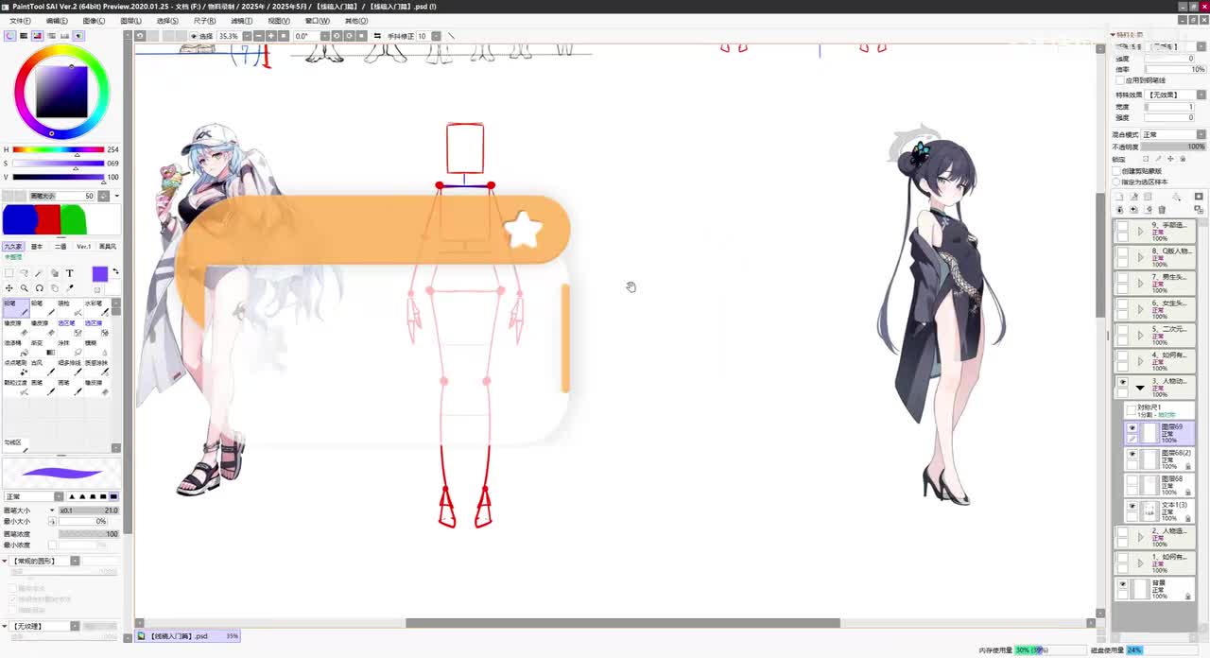Click the canvas horizontal scrollbar
Image resolution: width=1210 pixels, height=658 pixels.
(x=622, y=623)
